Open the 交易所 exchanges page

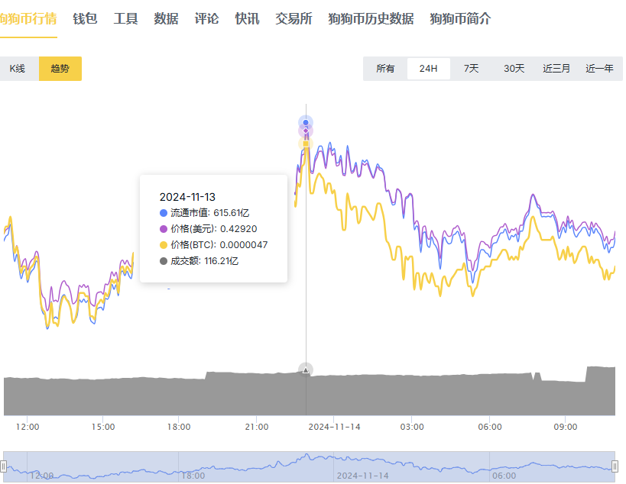coord(292,18)
